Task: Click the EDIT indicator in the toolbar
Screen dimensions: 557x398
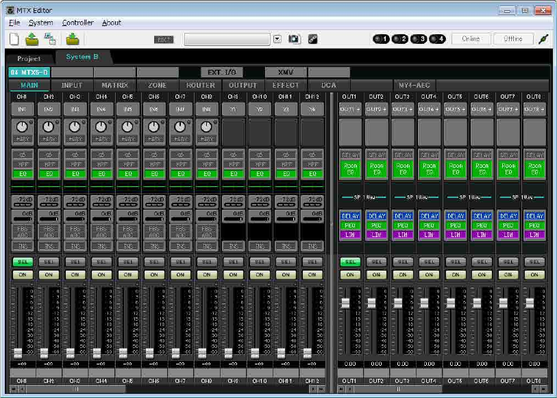Action: click(x=164, y=40)
